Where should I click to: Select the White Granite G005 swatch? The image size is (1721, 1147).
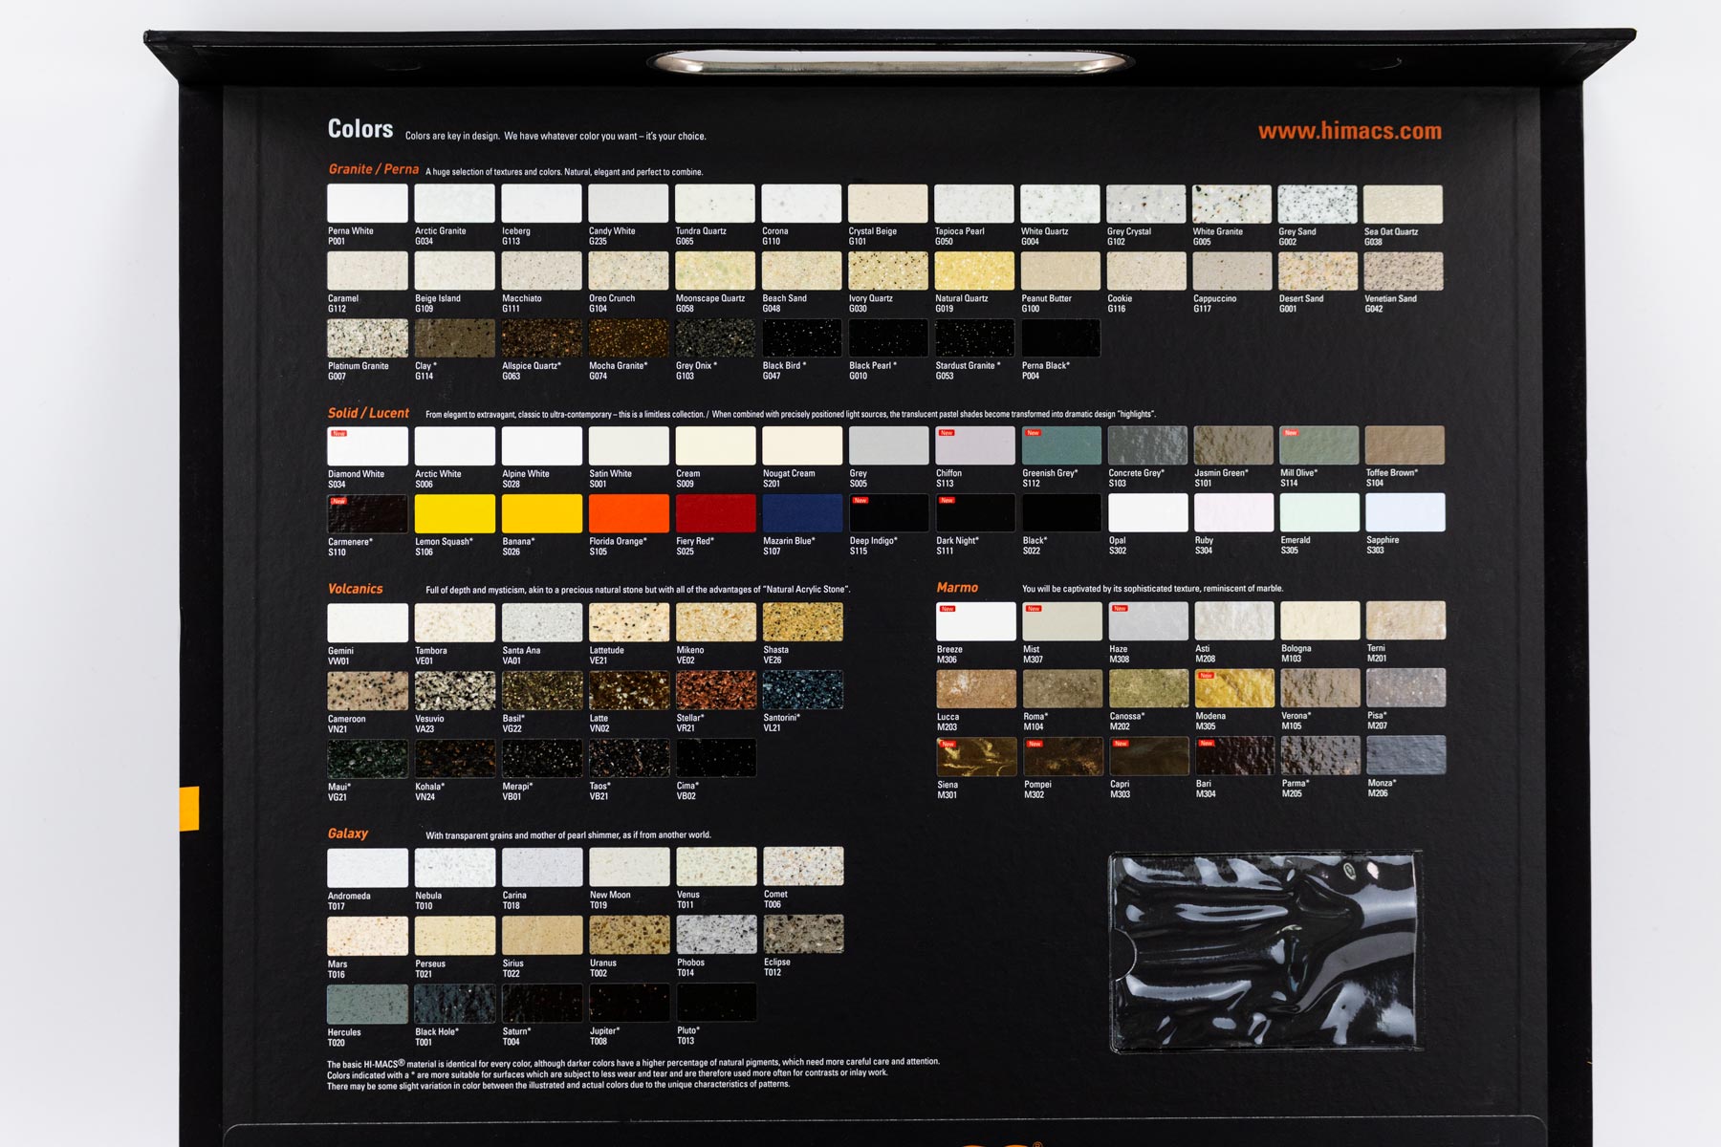coord(1231,205)
